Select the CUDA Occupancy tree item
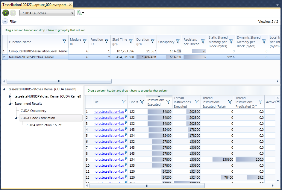The height and width of the screenshot is (190, 282). (33, 111)
